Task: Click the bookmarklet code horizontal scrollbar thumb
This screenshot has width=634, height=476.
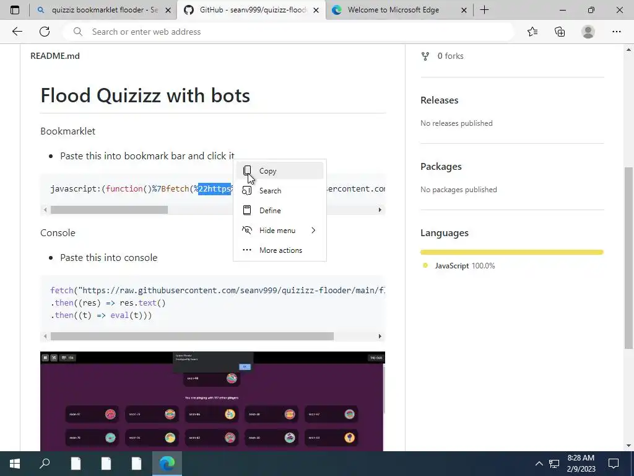Action: click(109, 209)
